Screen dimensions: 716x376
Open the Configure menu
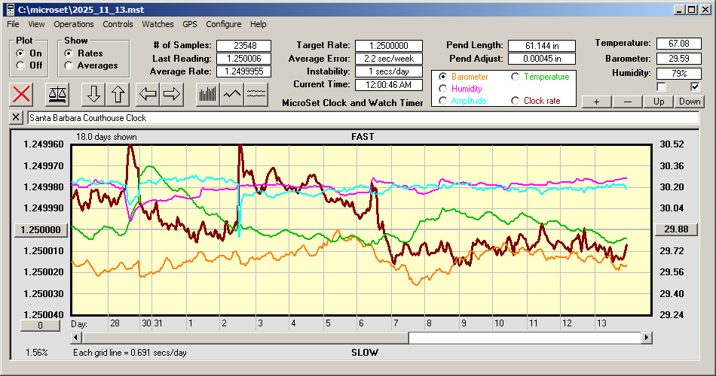224,24
